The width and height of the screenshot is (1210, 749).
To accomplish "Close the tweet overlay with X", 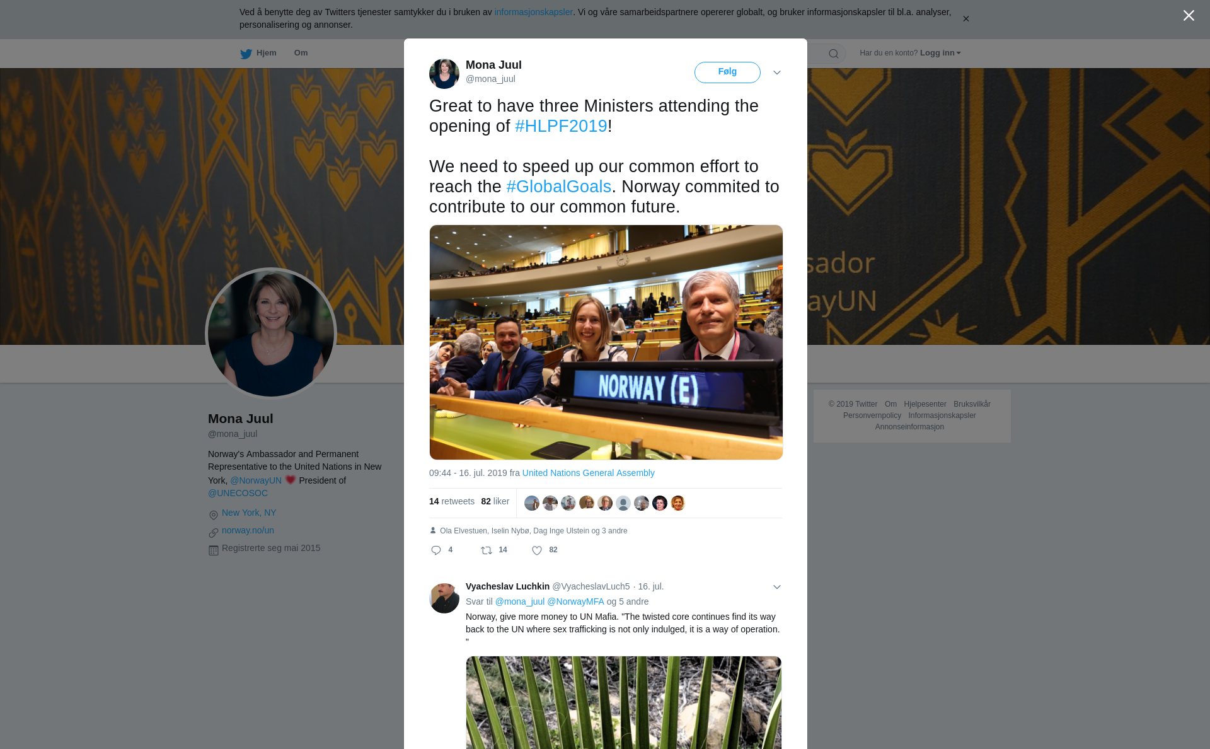I will pyautogui.click(x=1189, y=16).
